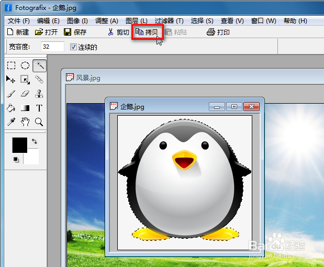Select the crop tool
Viewport: 324px width, 267px height.
pos(25,80)
